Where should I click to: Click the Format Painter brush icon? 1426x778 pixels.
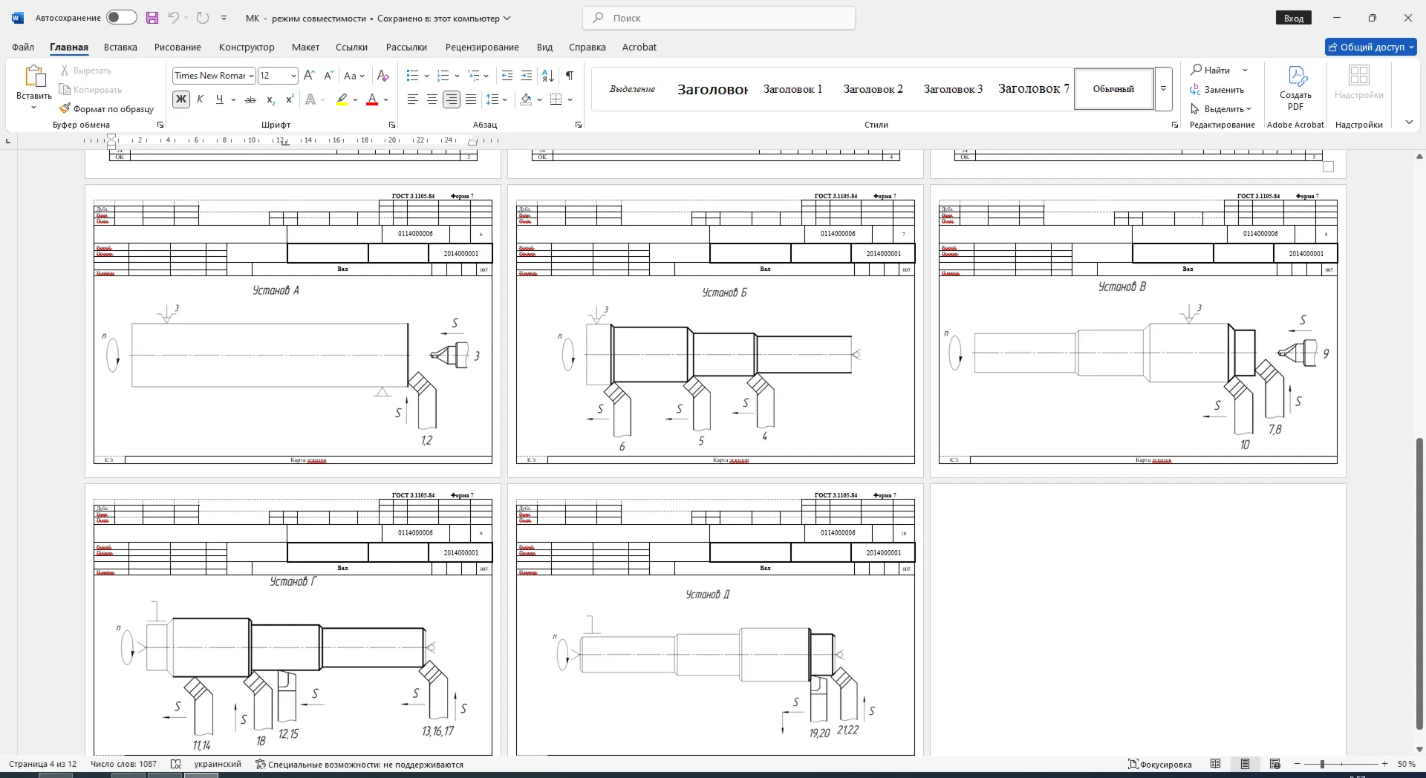65,108
